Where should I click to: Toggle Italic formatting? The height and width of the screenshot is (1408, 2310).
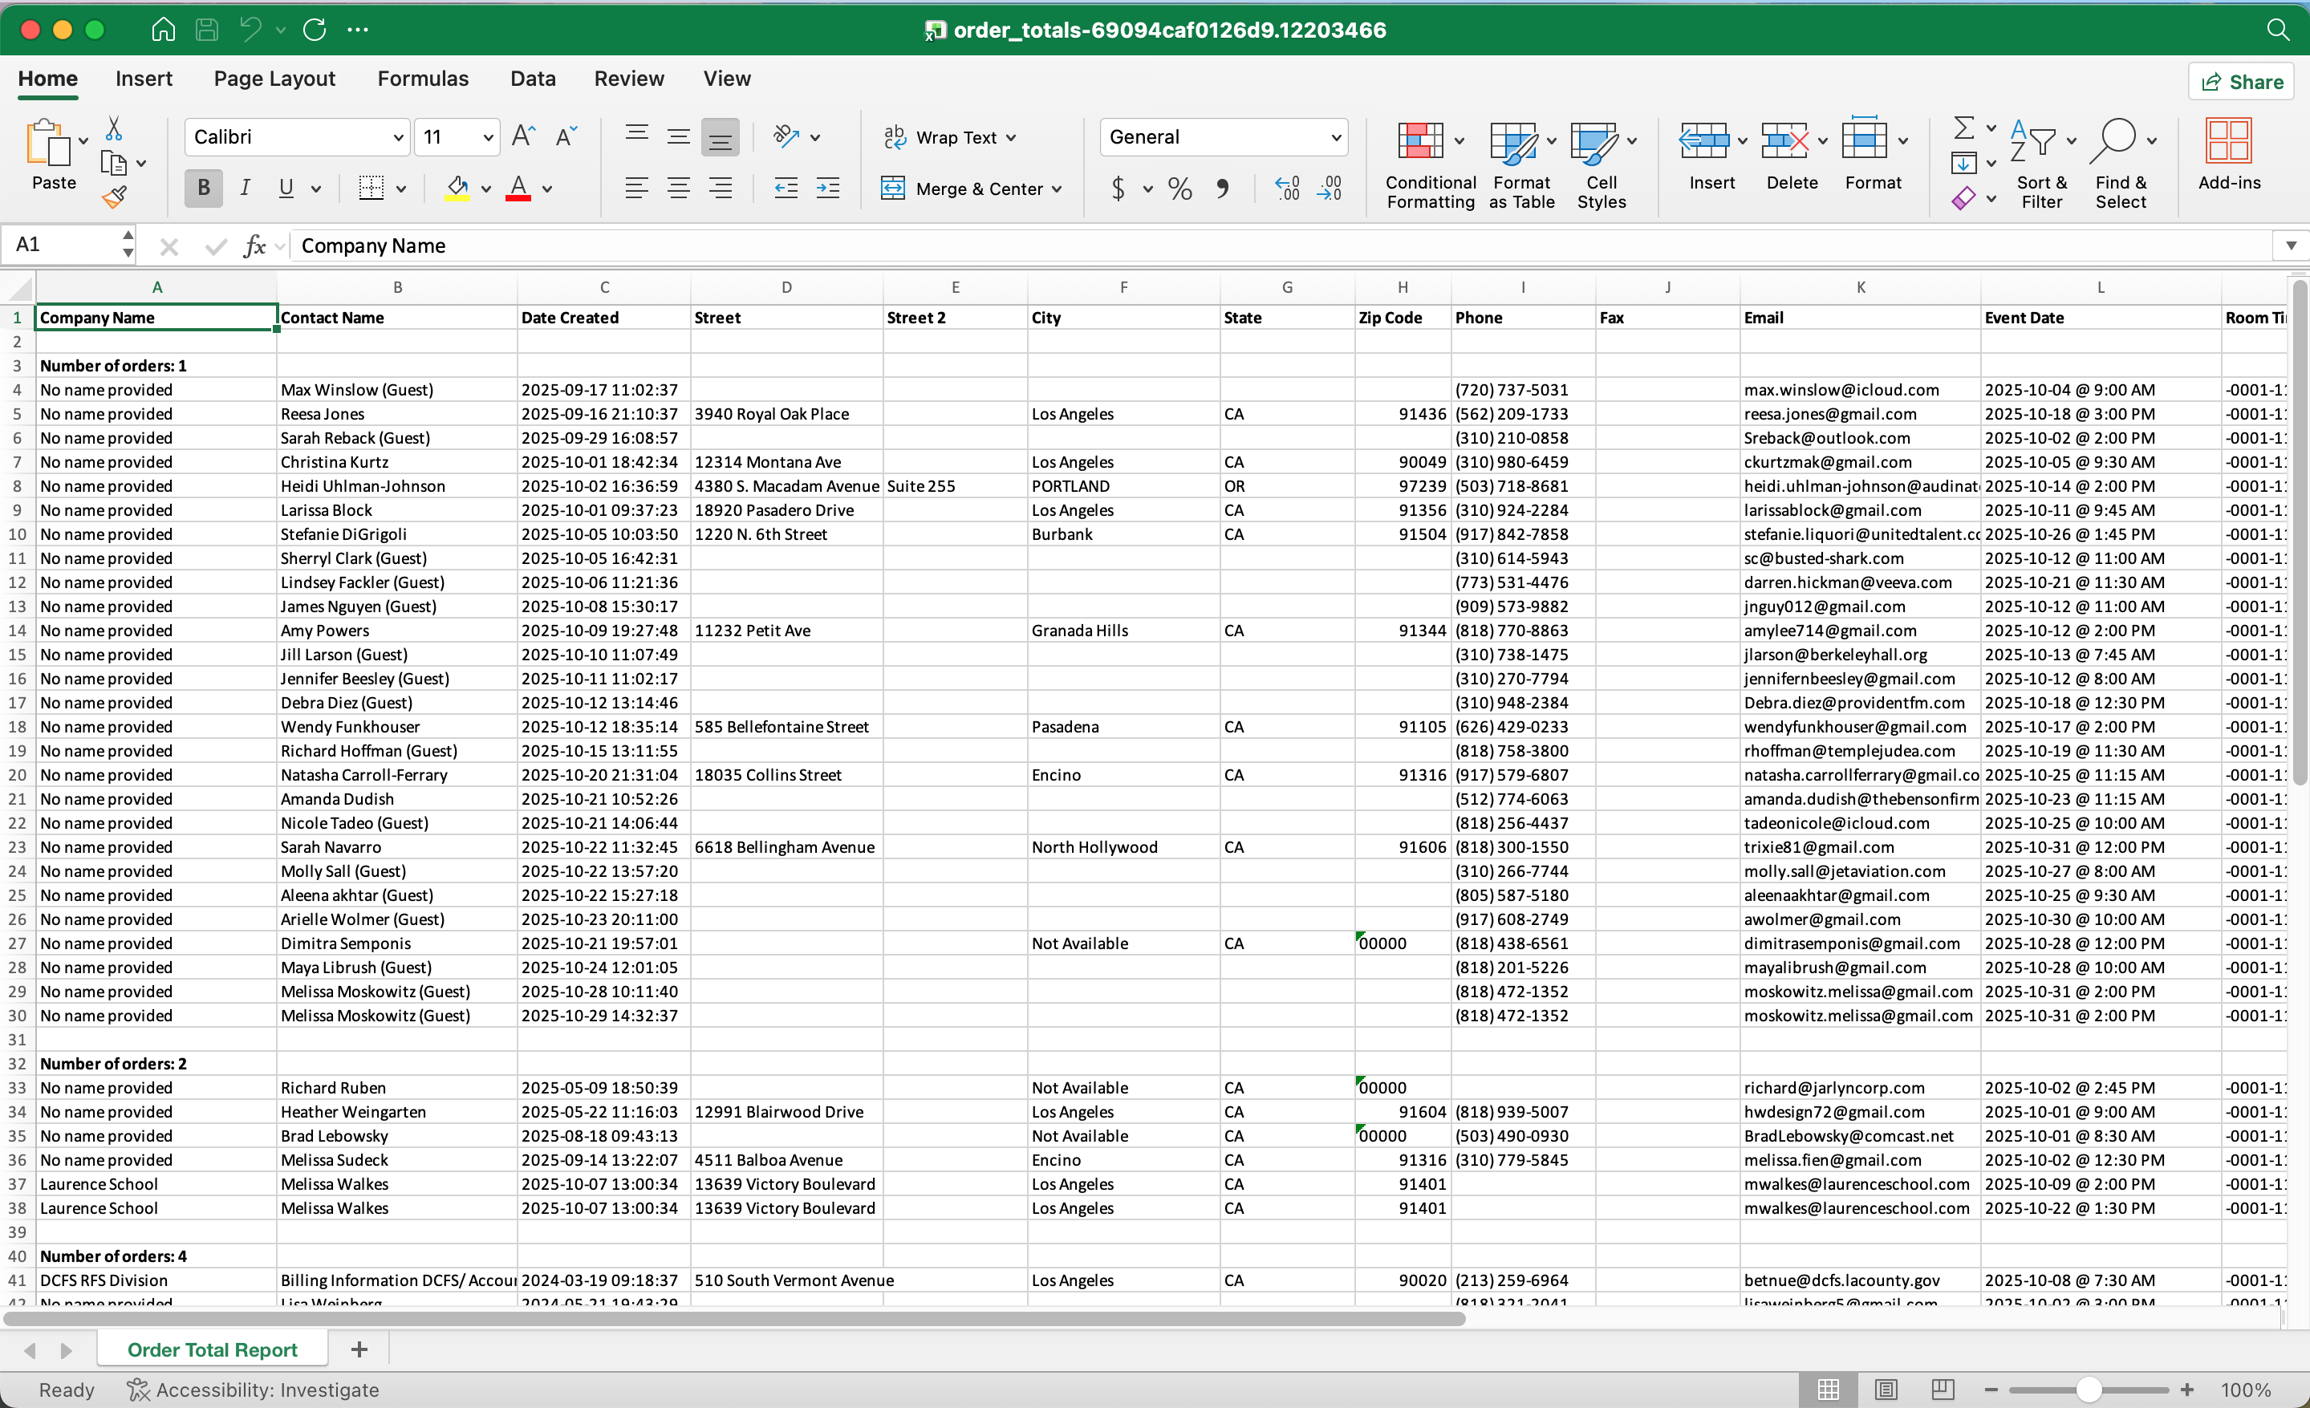pos(246,189)
